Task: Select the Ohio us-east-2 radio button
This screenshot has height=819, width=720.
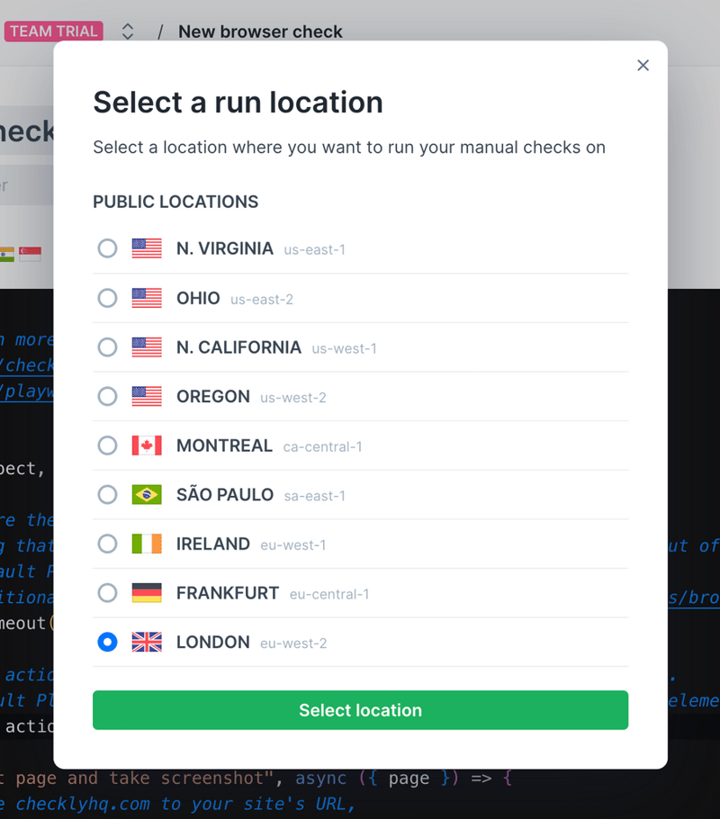Action: pos(107,298)
